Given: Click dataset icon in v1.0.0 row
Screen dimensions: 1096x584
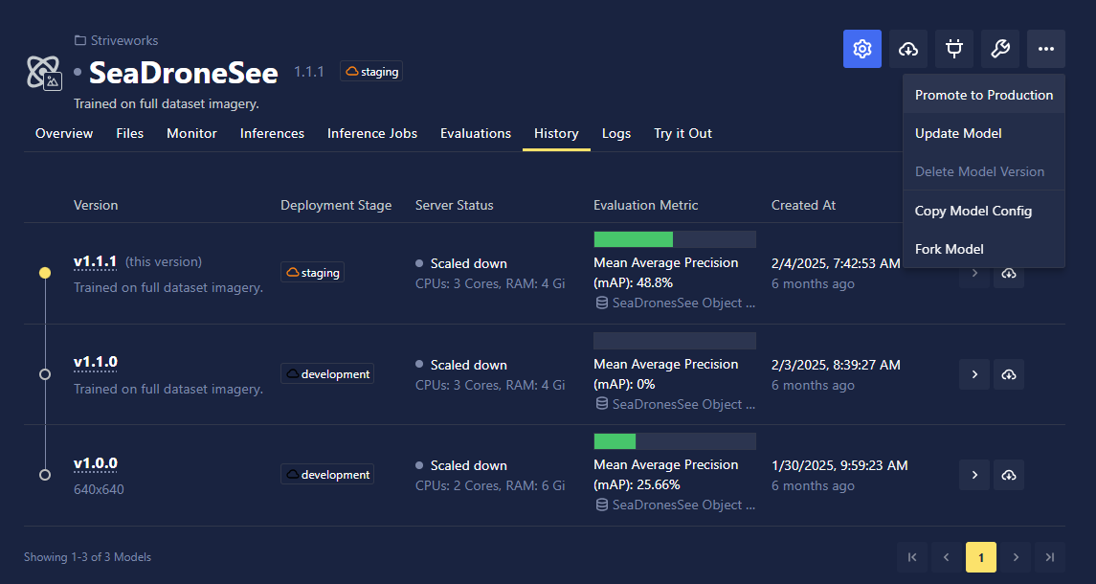Looking at the screenshot, I should point(601,505).
